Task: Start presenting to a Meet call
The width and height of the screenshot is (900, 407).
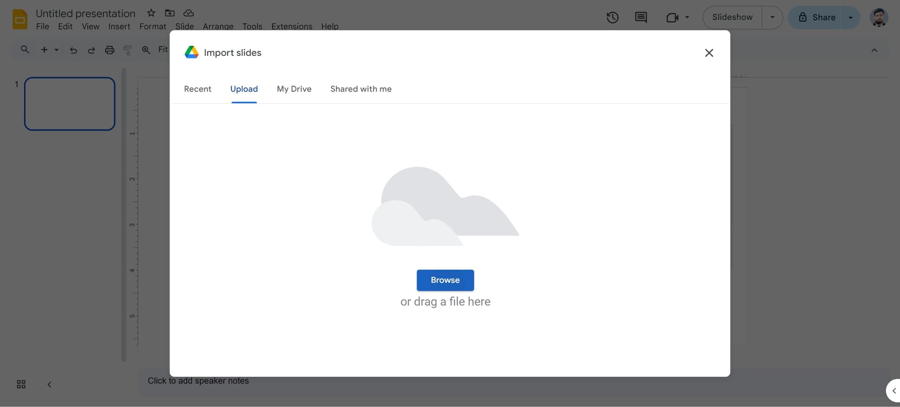Action: coord(672,18)
